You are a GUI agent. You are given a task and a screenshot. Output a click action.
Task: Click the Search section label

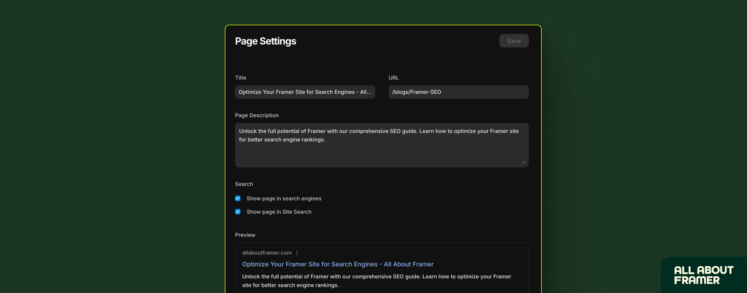coord(244,184)
